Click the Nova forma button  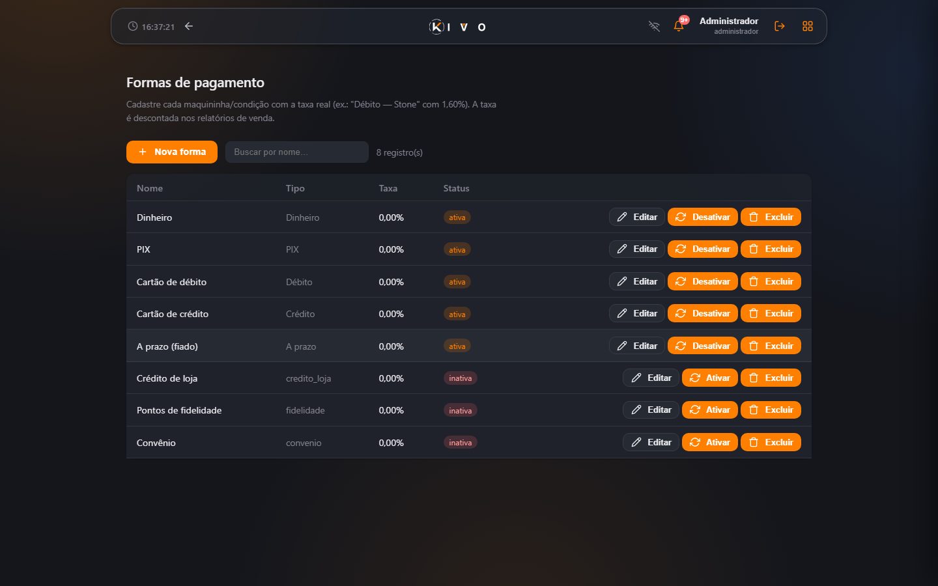click(172, 152)
